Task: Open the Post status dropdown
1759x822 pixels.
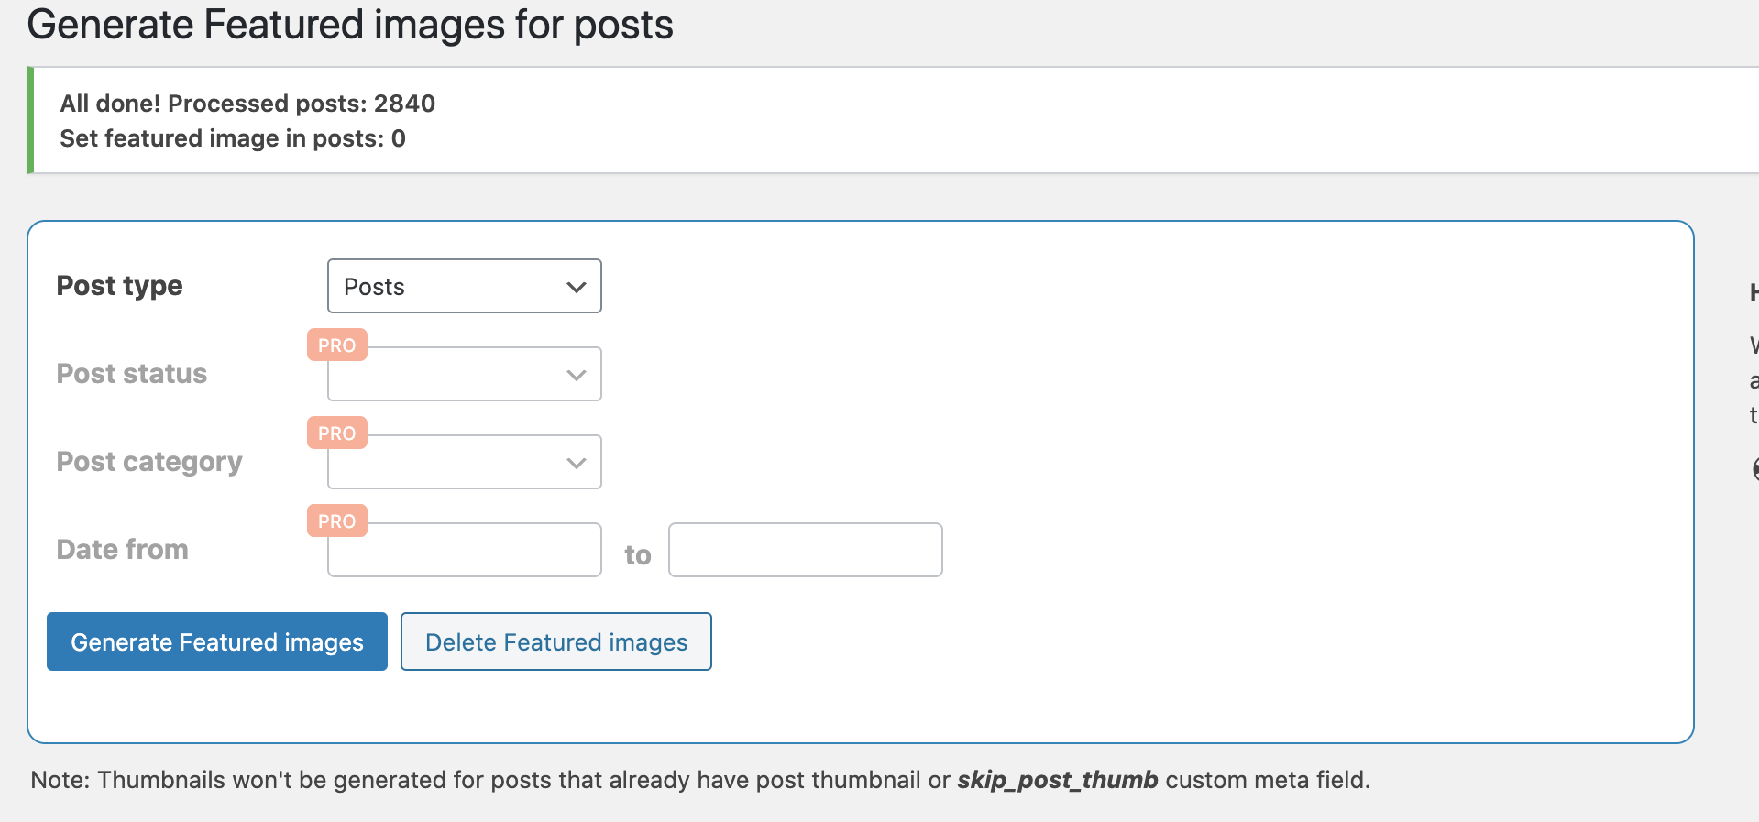Action: pos(465,374)
